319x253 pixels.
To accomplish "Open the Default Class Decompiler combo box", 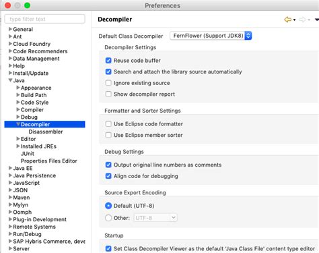I will (211, 36).
